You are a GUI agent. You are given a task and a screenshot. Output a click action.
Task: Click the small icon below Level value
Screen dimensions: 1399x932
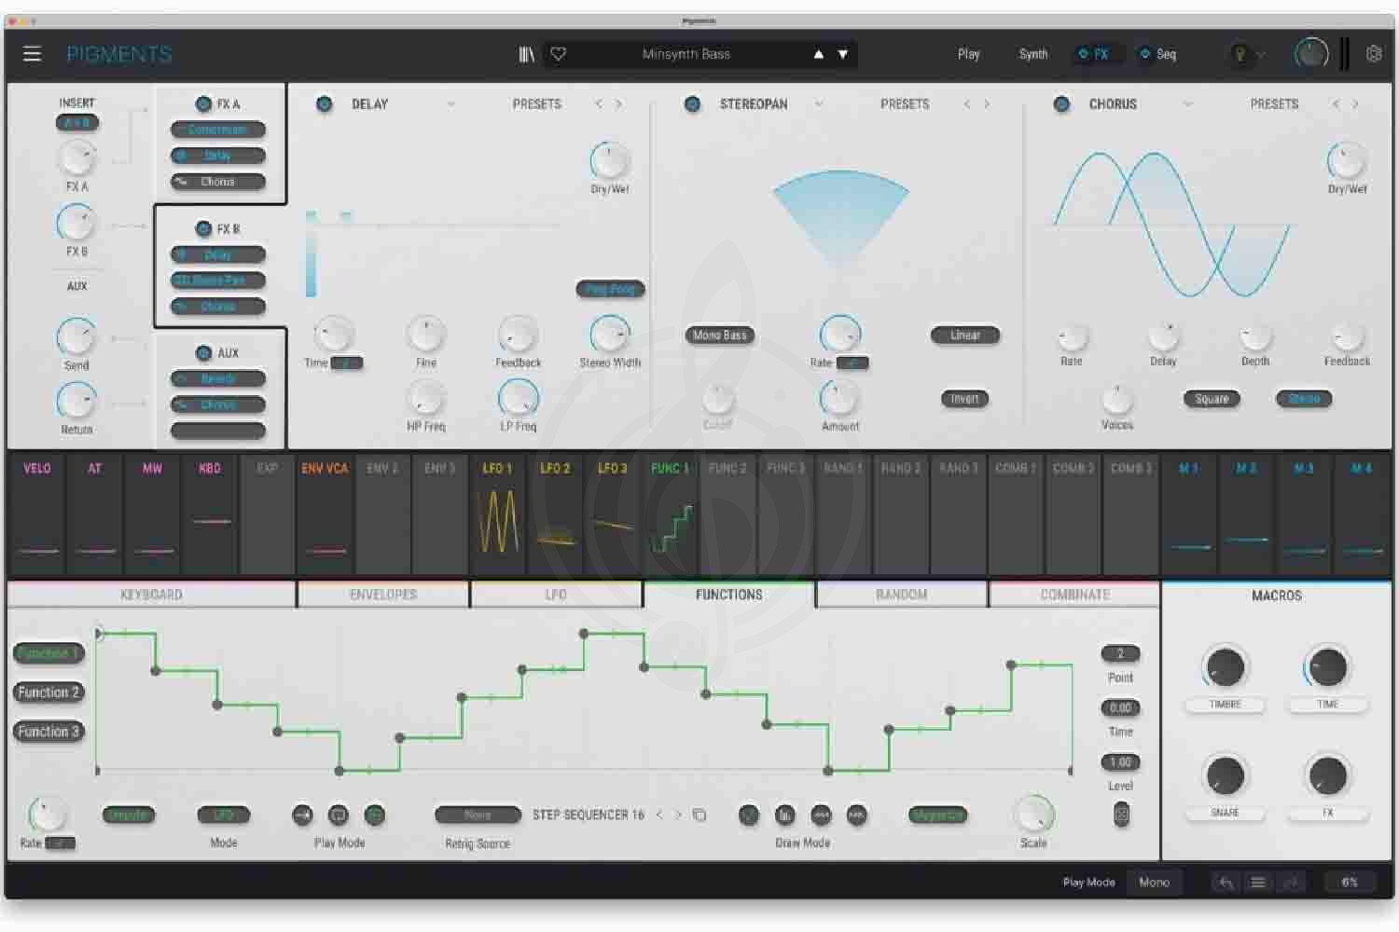(x=1121, y=814)
